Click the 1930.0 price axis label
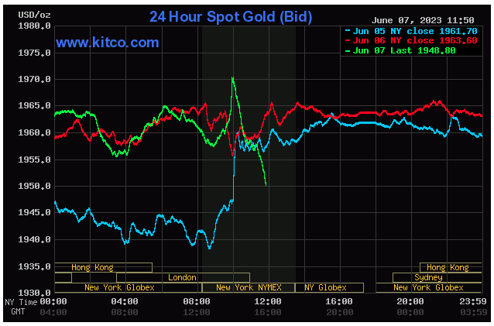The image size is (494, 326). 36,293
